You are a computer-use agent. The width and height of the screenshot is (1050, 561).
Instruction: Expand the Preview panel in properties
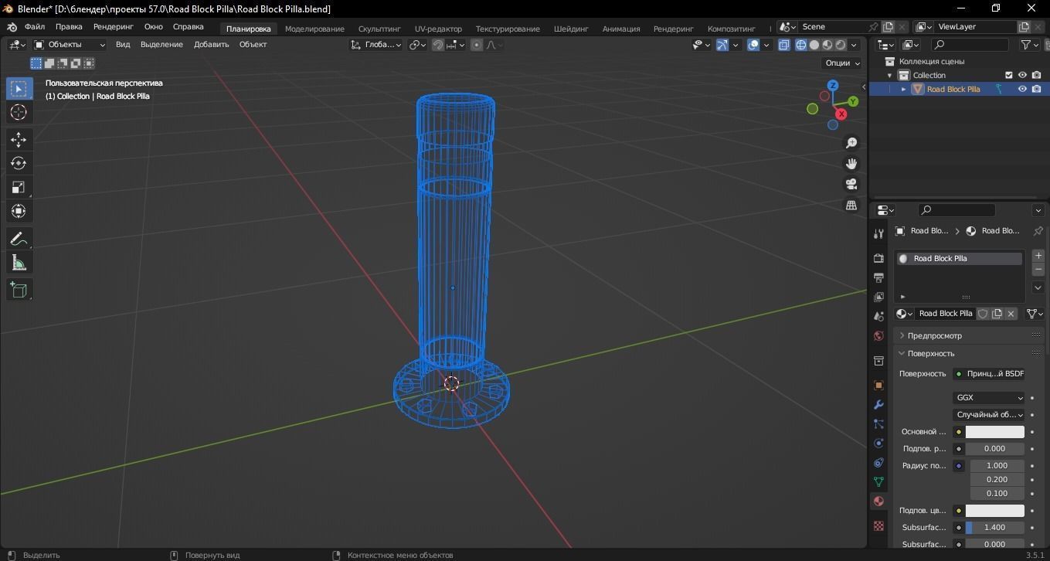(934, 335)
